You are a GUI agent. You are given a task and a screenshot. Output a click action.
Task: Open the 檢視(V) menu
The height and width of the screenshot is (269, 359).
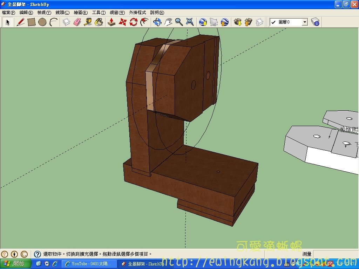44,13
